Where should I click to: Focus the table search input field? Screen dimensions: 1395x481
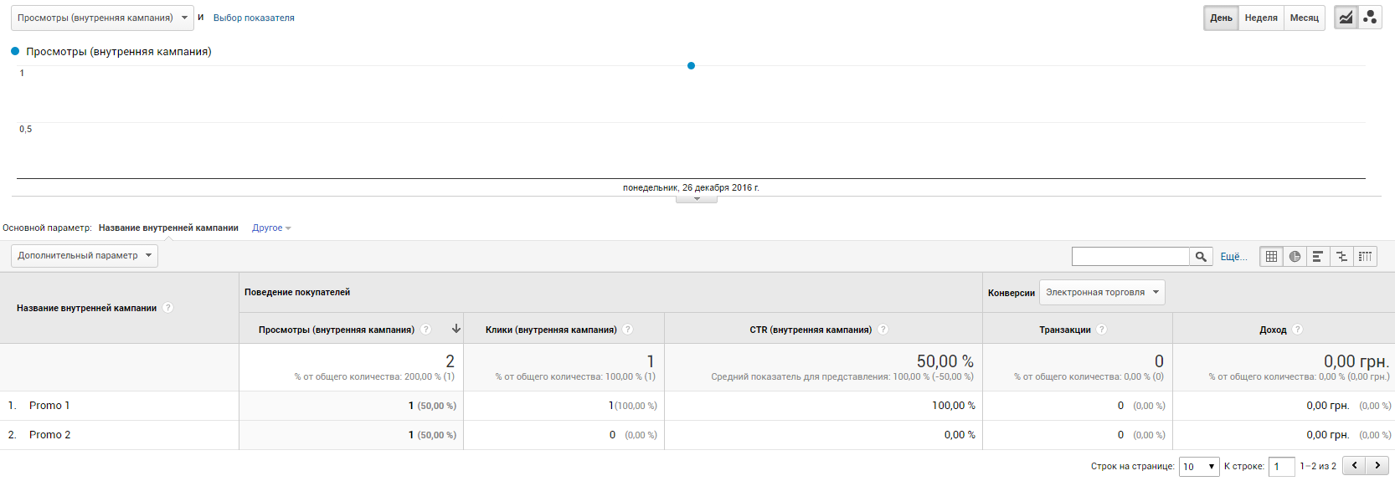1130,256
